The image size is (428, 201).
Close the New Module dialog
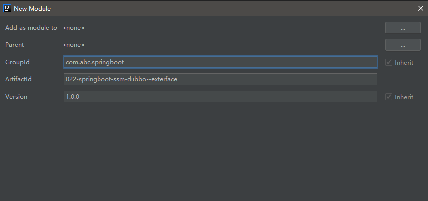(x=420, y=8)
